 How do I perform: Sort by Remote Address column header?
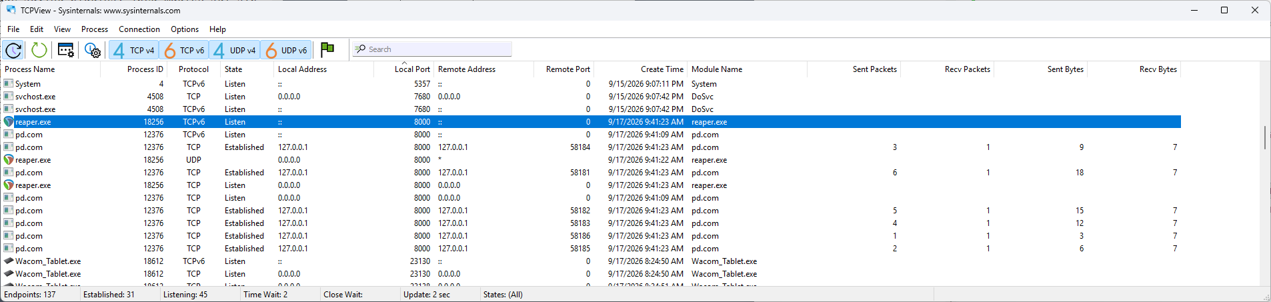click(483, 69)
